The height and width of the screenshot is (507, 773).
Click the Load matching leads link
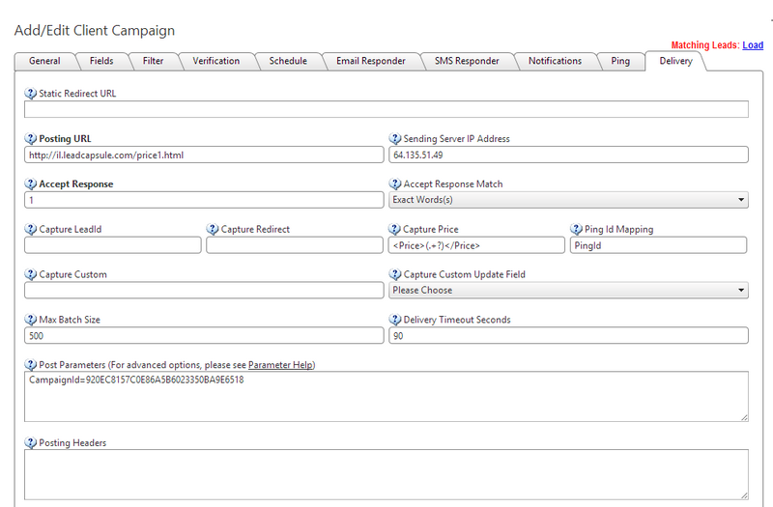pyautogui.click(x=753, y=45)
